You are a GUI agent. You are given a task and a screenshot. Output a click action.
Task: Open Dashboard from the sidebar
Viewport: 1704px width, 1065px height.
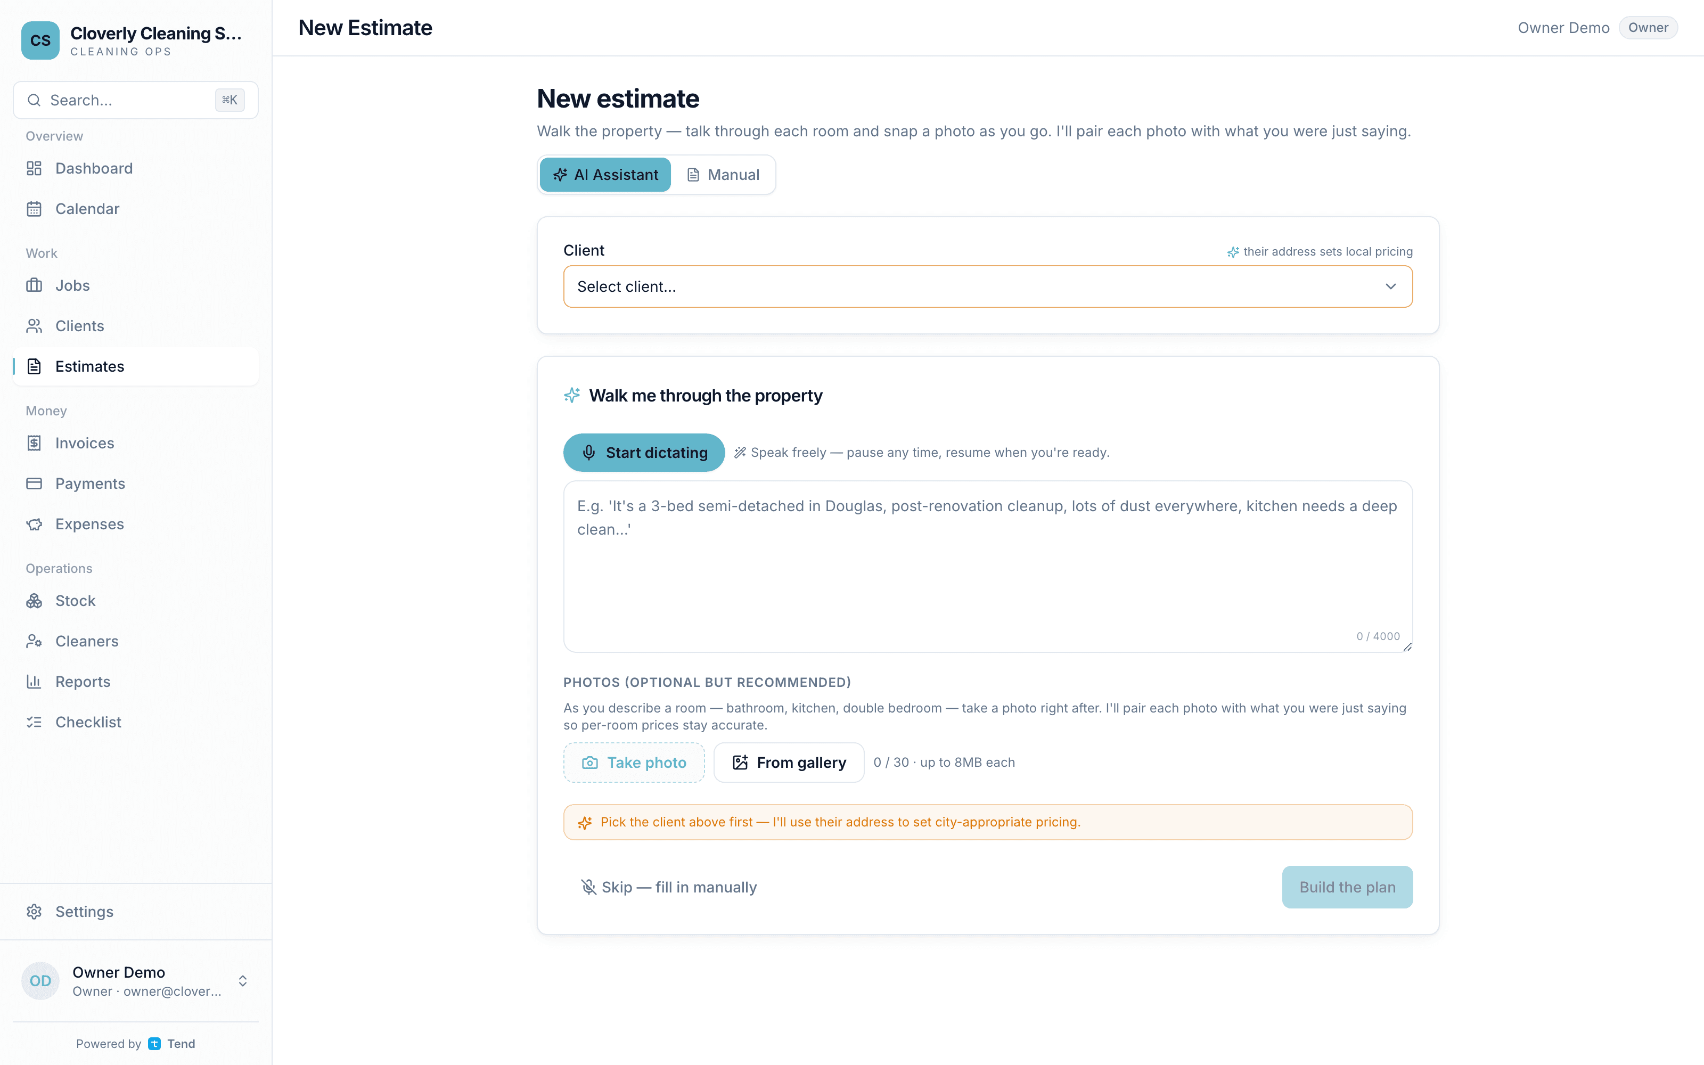[136, 168]
